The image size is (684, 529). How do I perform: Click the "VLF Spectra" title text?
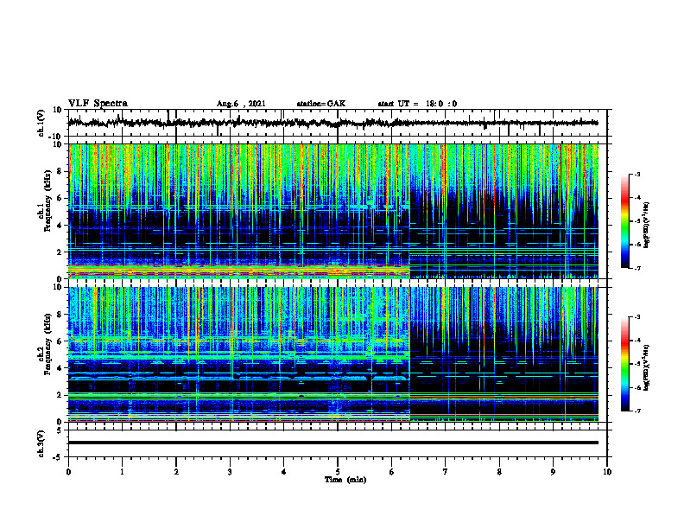98,104
